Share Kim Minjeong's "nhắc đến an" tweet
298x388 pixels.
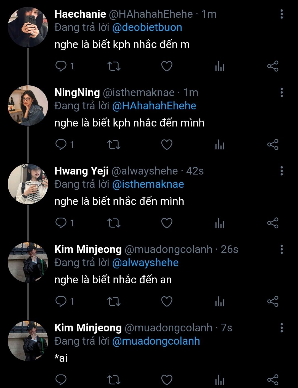tap(273, 302)
